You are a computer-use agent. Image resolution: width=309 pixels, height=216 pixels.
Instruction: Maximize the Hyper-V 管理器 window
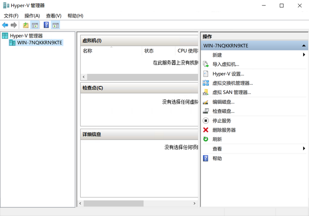coord(282,5)
